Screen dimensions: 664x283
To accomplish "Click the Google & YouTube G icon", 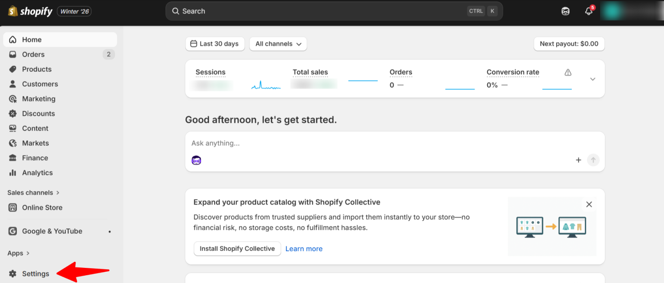I will coord(13,231).
